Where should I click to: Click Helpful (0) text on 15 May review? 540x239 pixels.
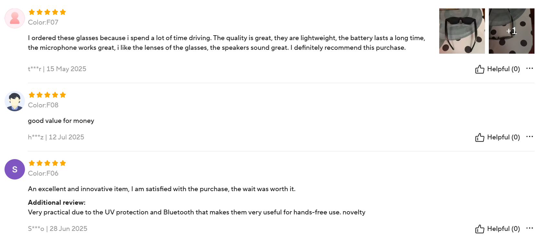pyautogui.click(x=503, y=69)
